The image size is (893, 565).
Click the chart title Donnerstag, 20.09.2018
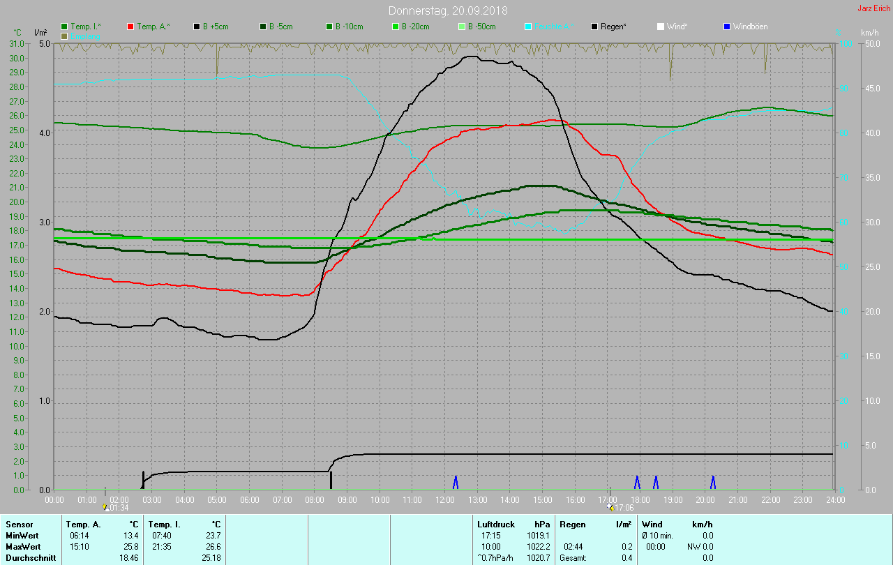pyautogui.click(x=448, y=10)
